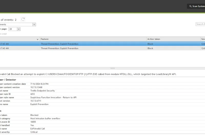Click the rule ID value 6012
Viewport: 205px width, 137px height.
click(33, 94)
